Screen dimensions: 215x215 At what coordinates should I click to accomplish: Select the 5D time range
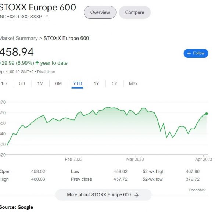click(22, 83)
